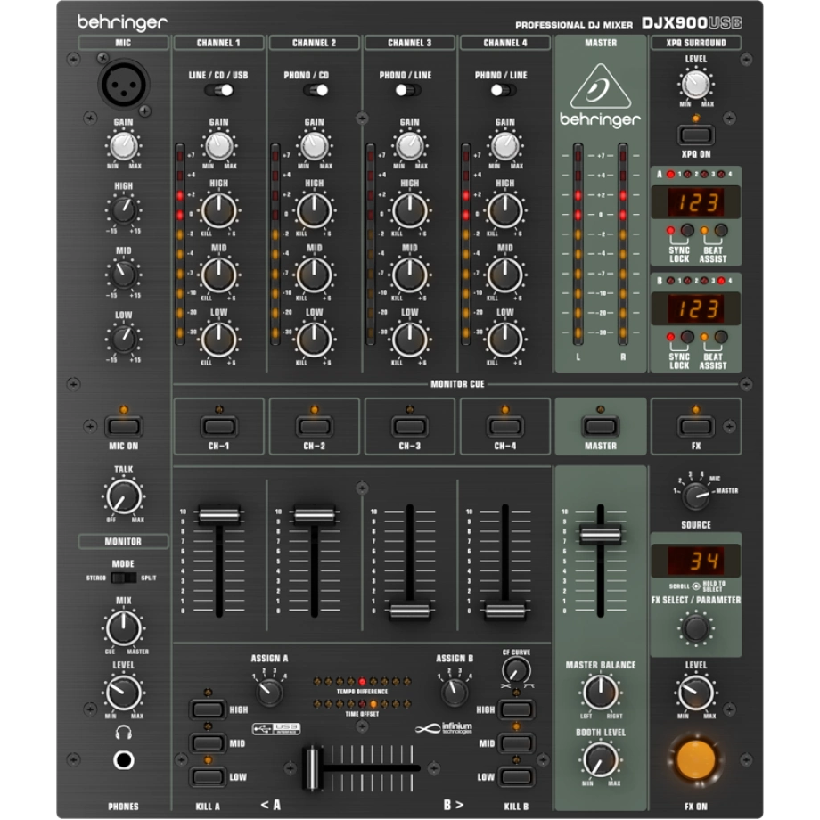
Task: Click the TALK knob
Action: 123,496
